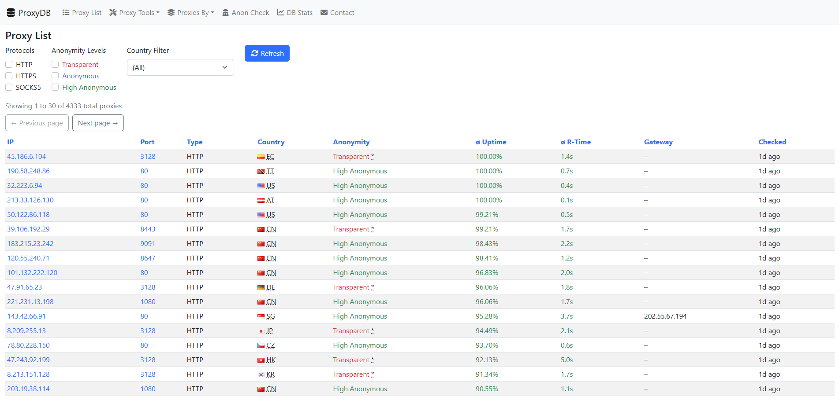Open proxy IP 190.58.248.86
Image resolution: width=839 pixels, height=400 pixels.
(28, 171)
